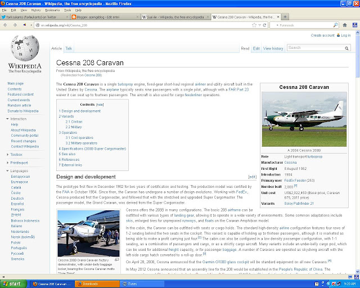Switch to the iTunes taskbar button
Viewport: 360px width, 288px height.
coord(142,284)
